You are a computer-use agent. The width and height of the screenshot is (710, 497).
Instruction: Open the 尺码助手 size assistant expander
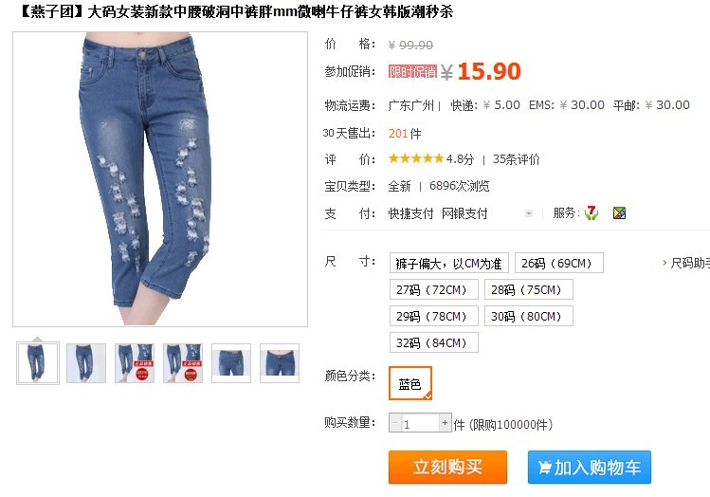point(685,263)
